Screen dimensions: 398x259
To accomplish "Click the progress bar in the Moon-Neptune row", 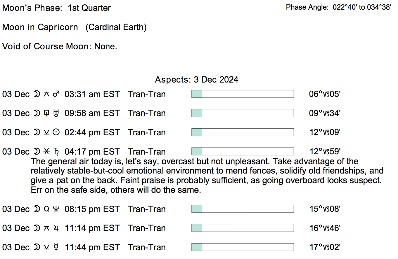I will click(243, 209).
